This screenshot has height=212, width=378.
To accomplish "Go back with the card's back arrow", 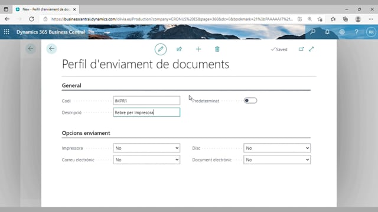I will click(51, 49).
